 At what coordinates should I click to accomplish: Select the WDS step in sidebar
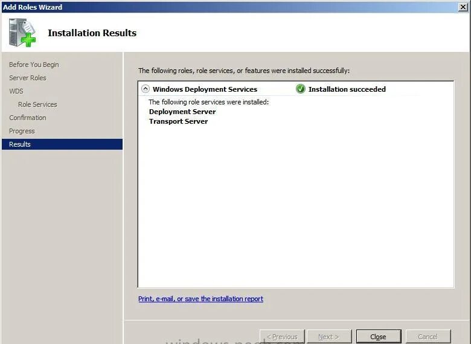tap(16, 91)
